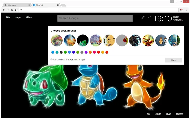Screen dimensions: 190x119
Task: Click the browser forward arrow
Action: tap(8, 10)
